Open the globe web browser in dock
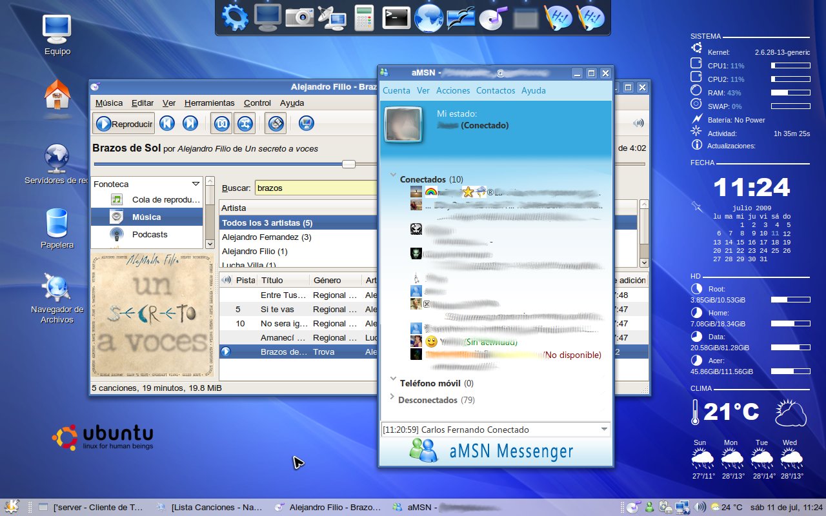Image resolution: width=826 pixels, height=516 pixels. tap(428, 17)
